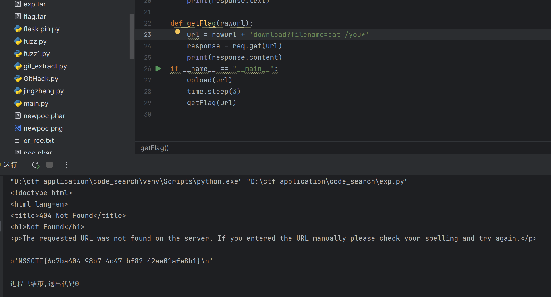Click the Python icon beside git_extract.py
The image size is (551, 297).
tap(18, 66)
